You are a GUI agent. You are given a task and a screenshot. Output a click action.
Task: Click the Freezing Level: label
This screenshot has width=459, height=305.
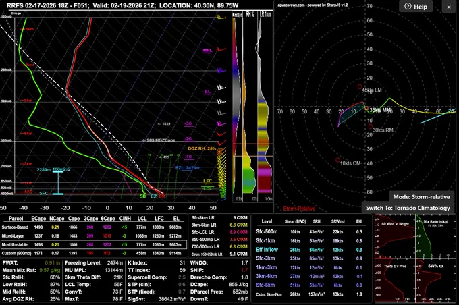[x=83, y=263]
